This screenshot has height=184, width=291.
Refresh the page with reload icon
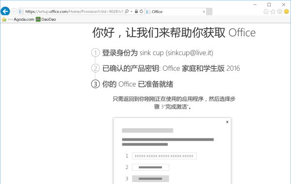141,12
